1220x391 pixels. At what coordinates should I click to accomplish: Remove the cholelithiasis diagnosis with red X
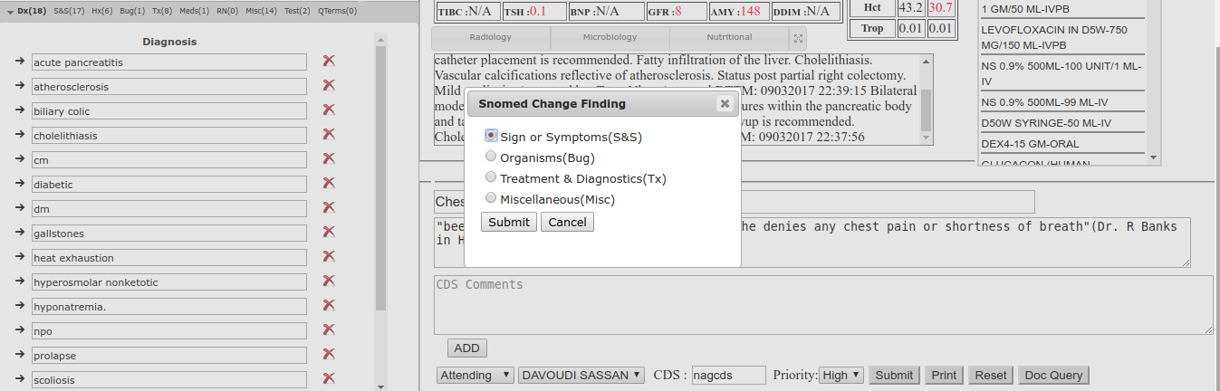[329, 134]
